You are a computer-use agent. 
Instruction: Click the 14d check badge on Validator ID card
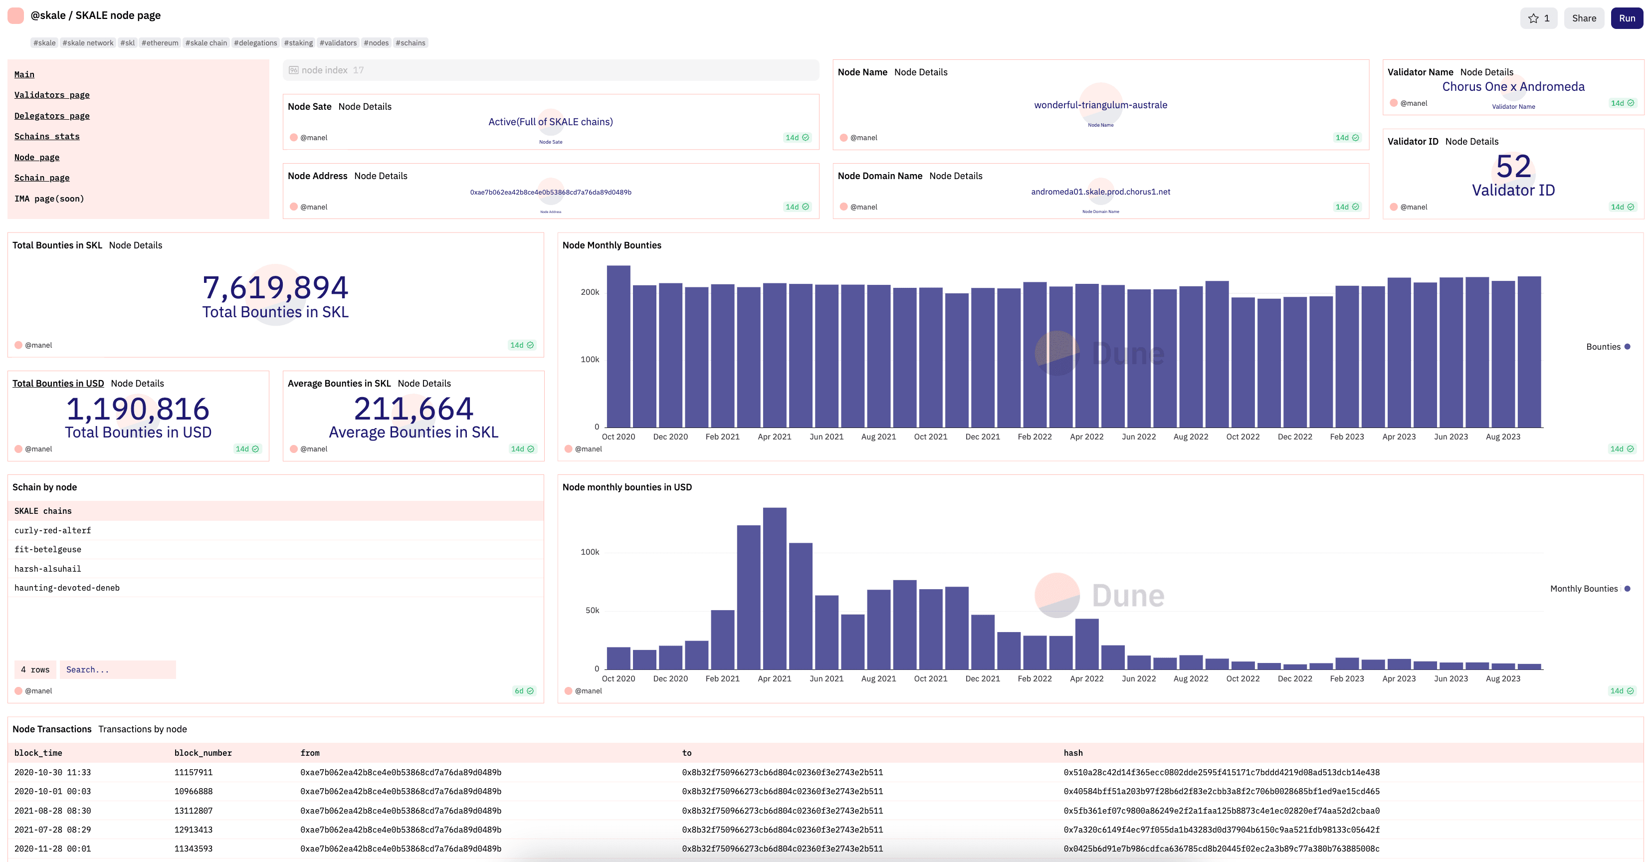tap(1622, 207)
